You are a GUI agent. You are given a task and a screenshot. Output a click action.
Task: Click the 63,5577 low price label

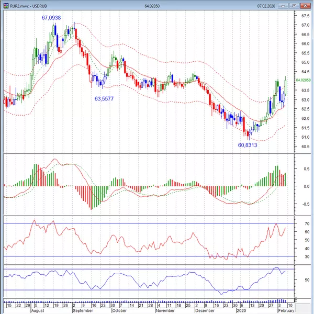(104, 99)
